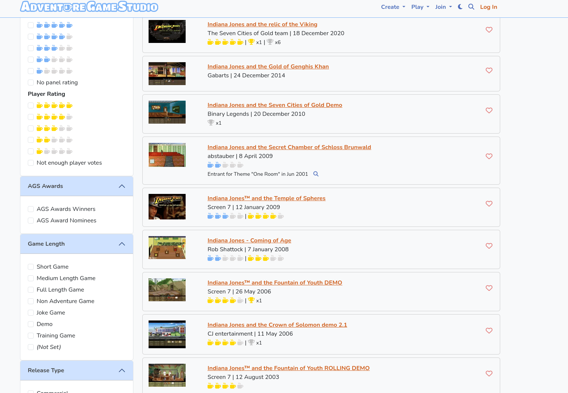Open search using the magnifier in the header
The width and height of the screenshot is (568, 393).
coord(471,7)
